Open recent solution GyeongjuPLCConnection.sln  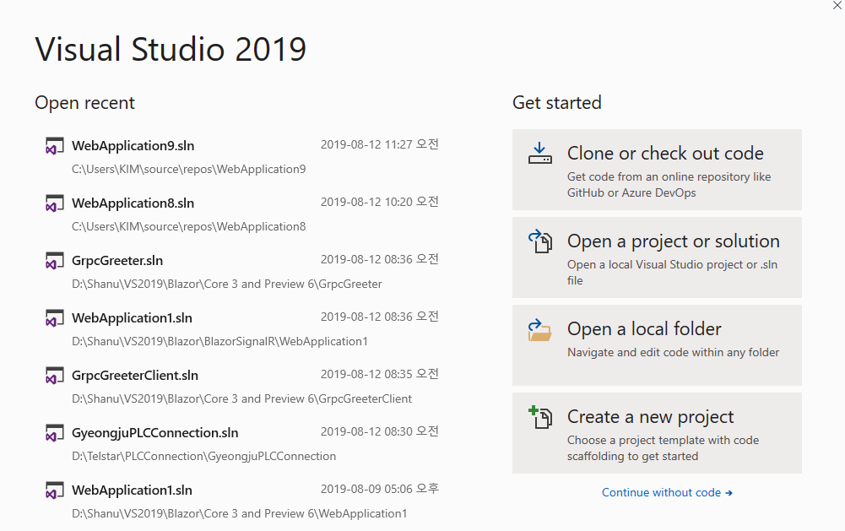155,433
